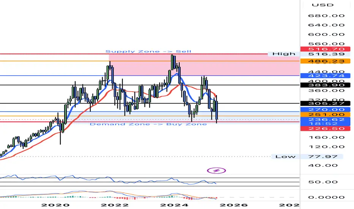Screen dimensions: 354x209
Task: Click the 2022 label on time axis
Action: (x=115, y=205)
